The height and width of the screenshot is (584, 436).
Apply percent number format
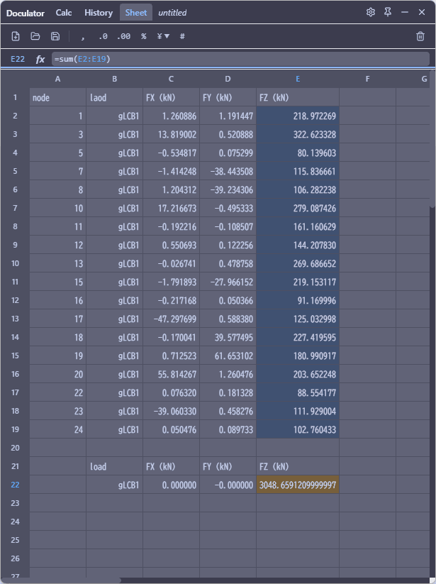pyautogui.click(x=144, y=36)
